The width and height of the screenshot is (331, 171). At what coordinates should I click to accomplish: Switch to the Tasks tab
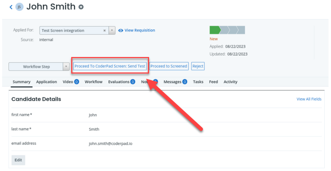[x=198, y=82]
